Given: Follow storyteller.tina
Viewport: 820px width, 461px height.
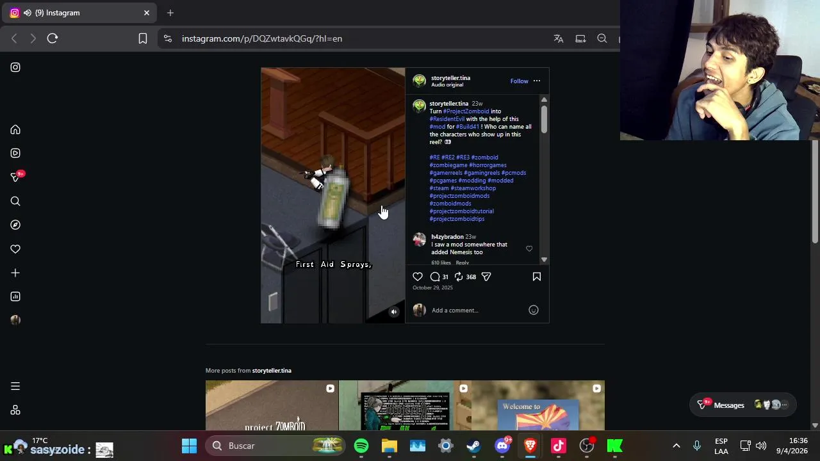Looking at the screenshot, I should [520, 81].
